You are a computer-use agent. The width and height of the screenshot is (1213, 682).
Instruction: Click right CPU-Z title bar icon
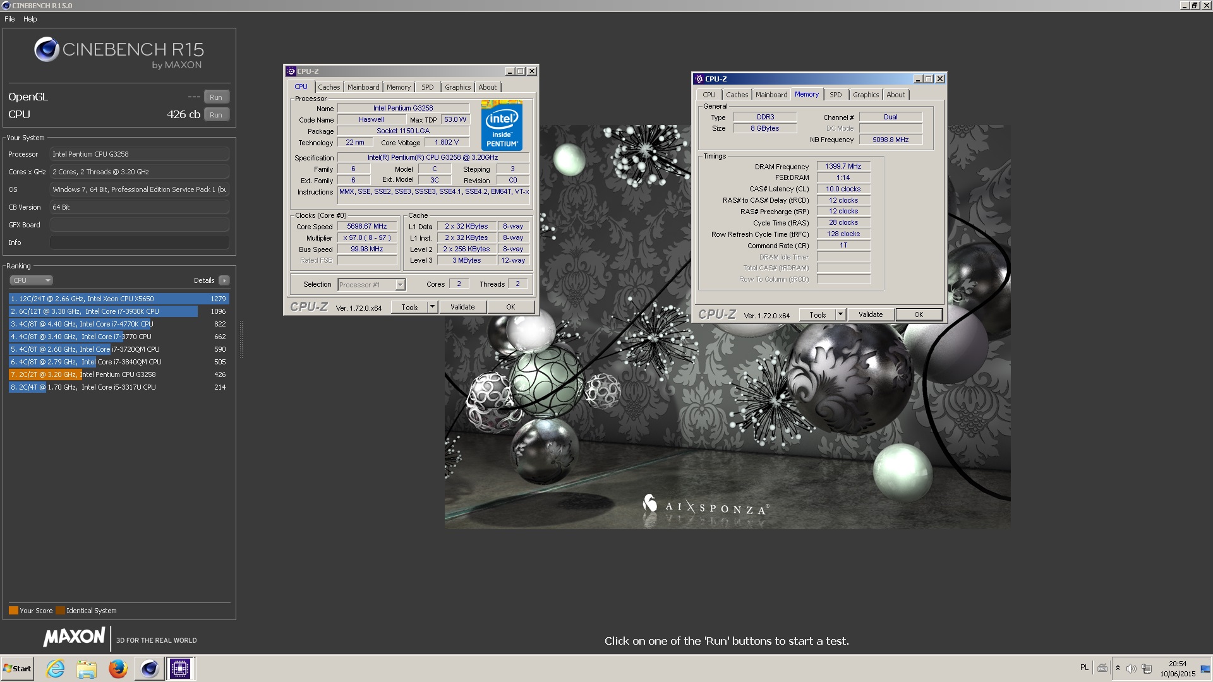pos(699,79)
